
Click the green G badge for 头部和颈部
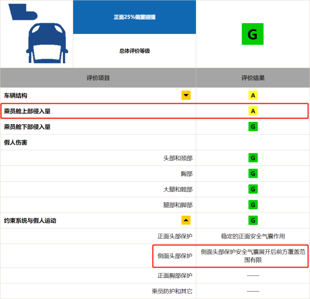(x=253, y=158)
